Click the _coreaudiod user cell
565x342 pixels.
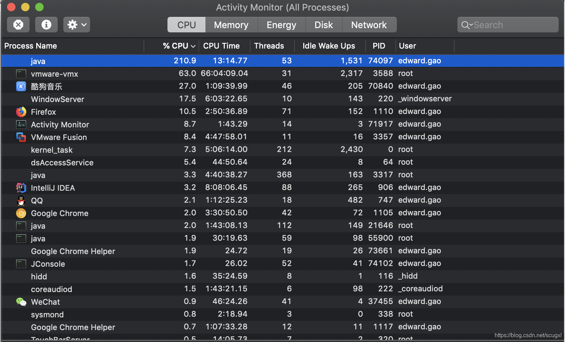point(420,289)
